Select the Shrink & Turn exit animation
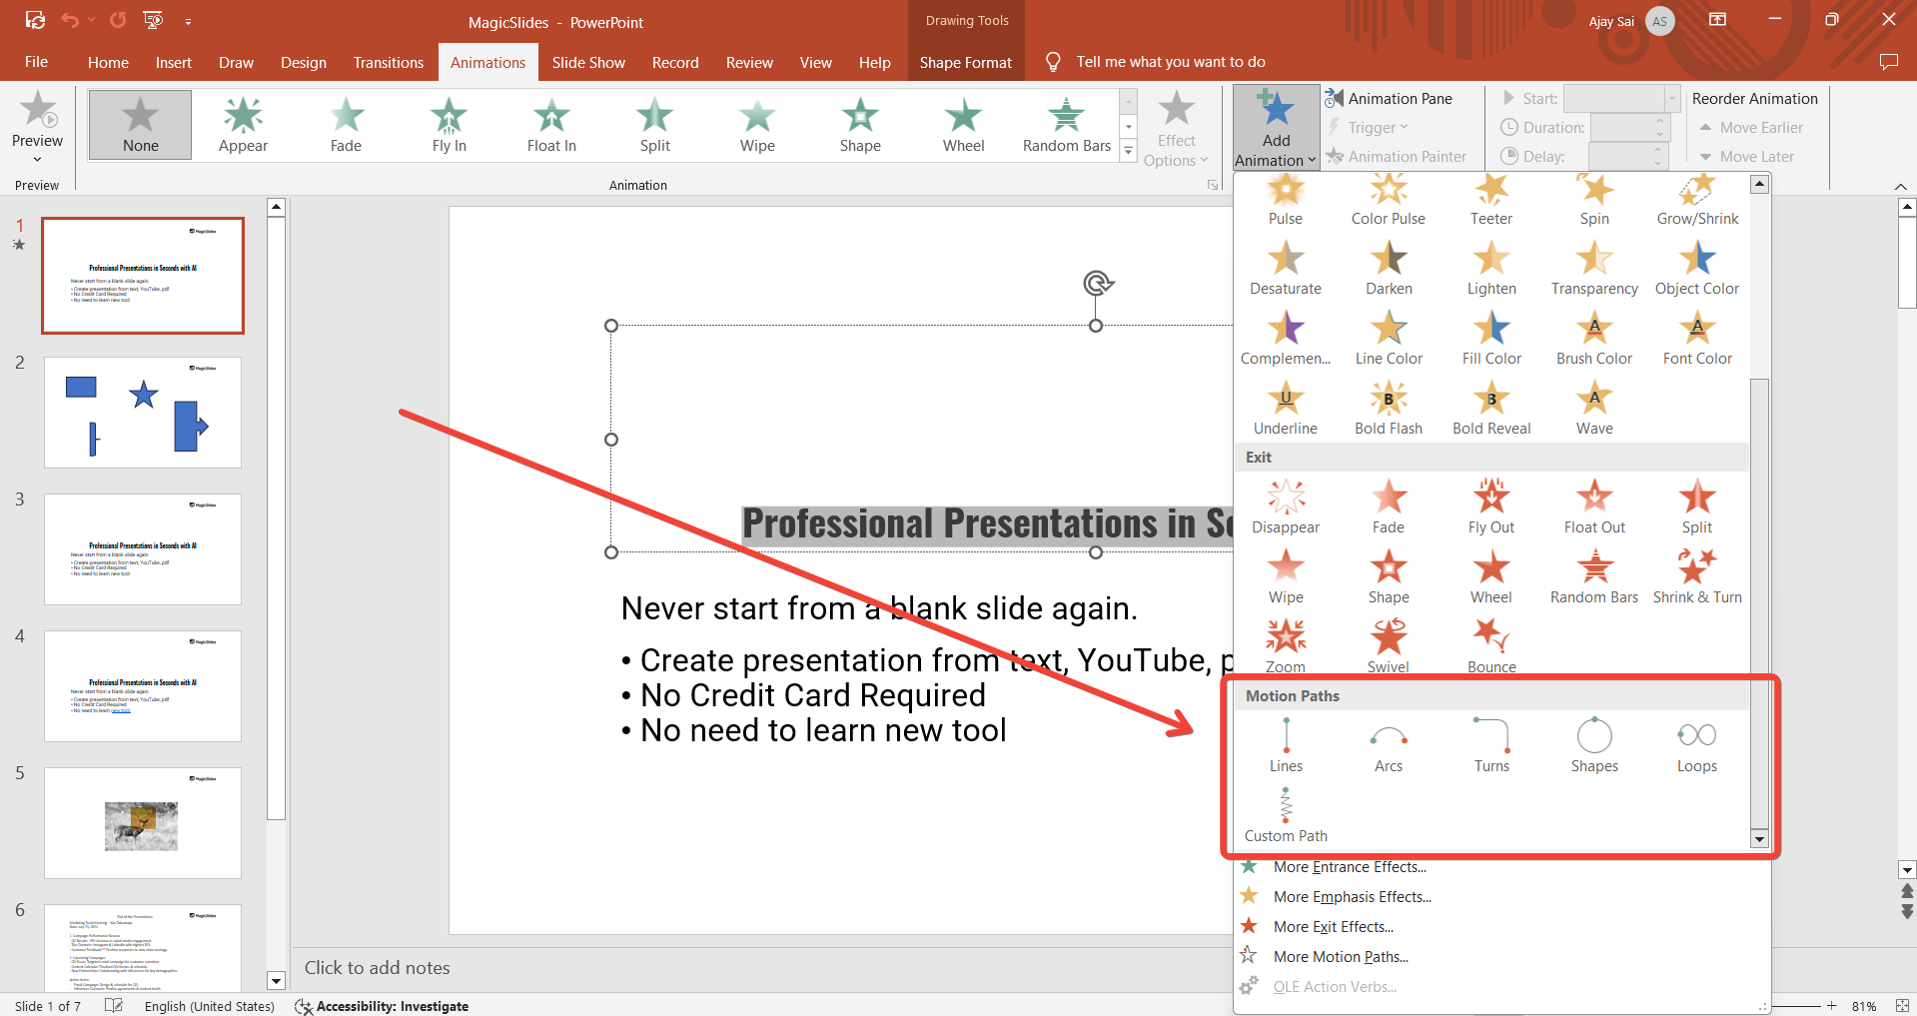 (x=1696, y=576)
